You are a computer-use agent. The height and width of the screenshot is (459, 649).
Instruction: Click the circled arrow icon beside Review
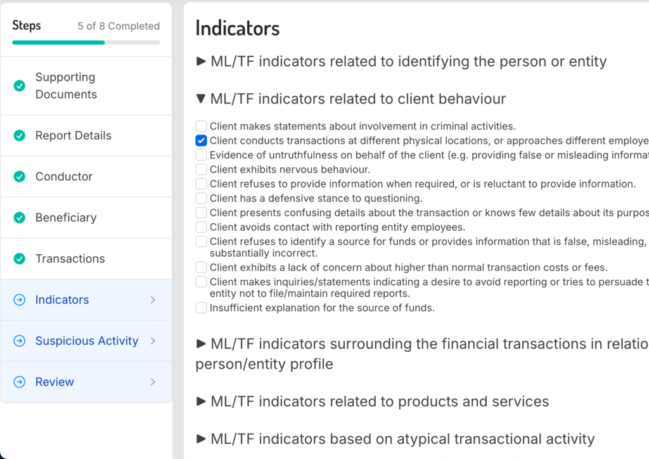click(20, 382)
